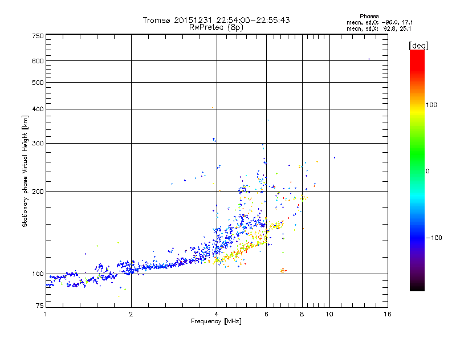Click the x-axis tick label '10'
Image resolution: width=456 pixels, height=342 pixels.
(x=329, y=314)
